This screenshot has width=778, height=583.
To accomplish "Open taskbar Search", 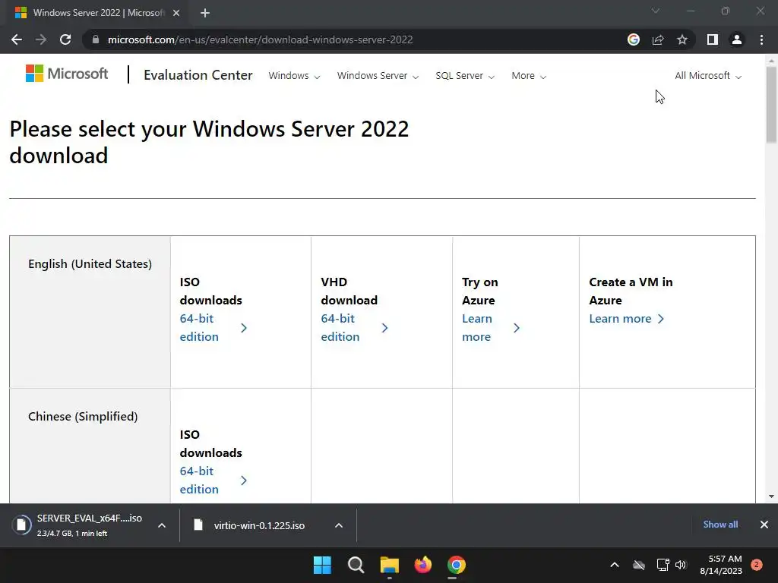I will tap(356, 565).
